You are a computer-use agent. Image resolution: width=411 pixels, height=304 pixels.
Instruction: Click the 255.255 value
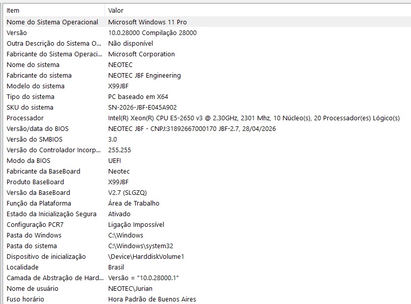tap(119, 150)
